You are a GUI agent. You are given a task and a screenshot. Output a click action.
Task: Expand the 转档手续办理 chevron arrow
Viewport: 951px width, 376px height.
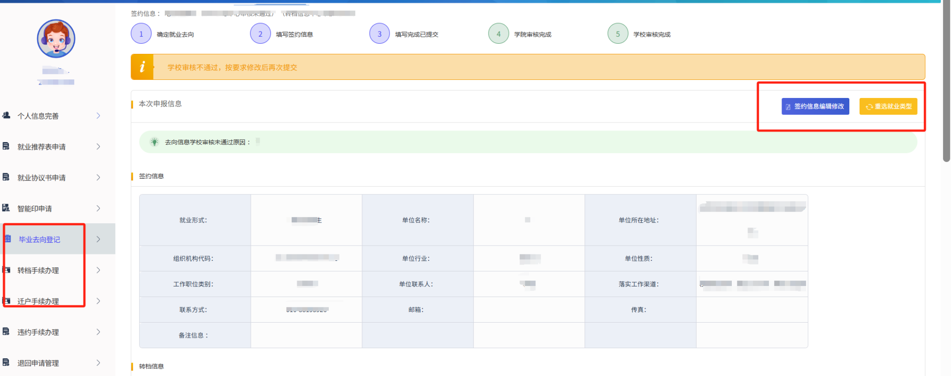[x=98, y=270]
